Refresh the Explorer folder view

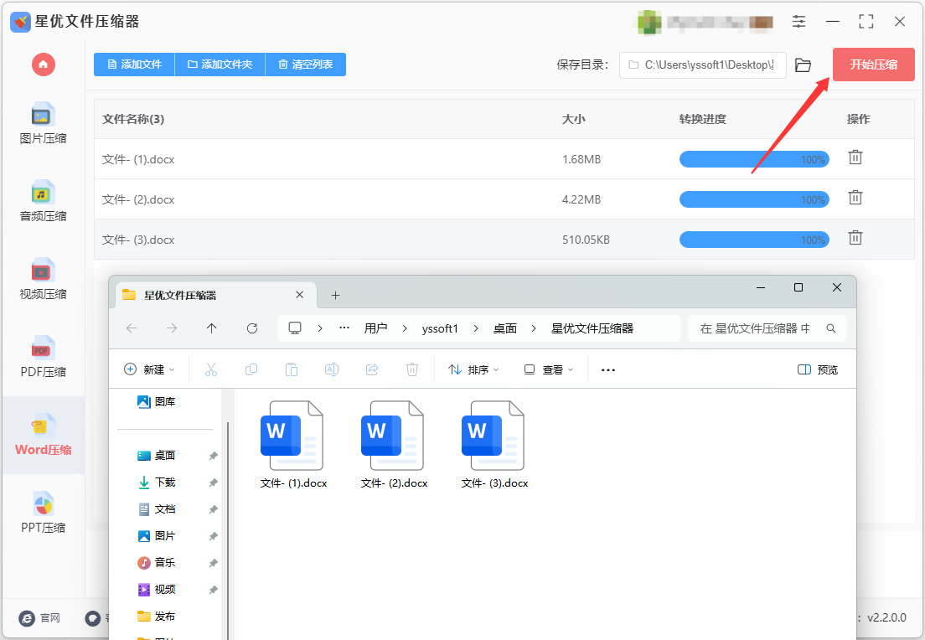252,328
